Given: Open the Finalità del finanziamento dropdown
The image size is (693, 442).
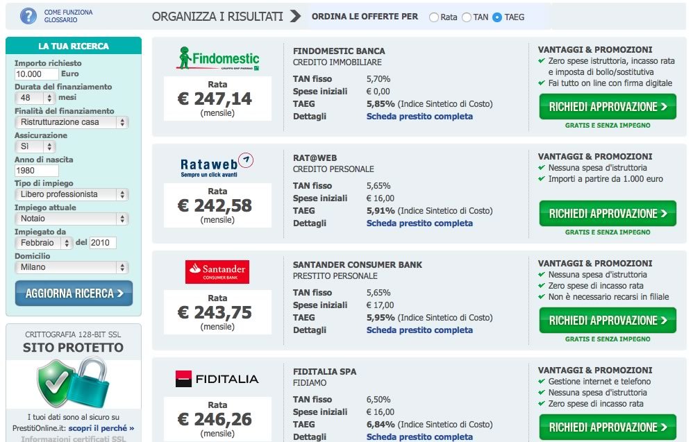Looking at the screenshot, I should coord(72,122).
